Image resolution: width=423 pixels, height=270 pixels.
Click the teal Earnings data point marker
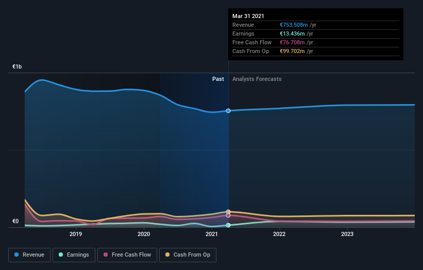(x=228, y=225)
